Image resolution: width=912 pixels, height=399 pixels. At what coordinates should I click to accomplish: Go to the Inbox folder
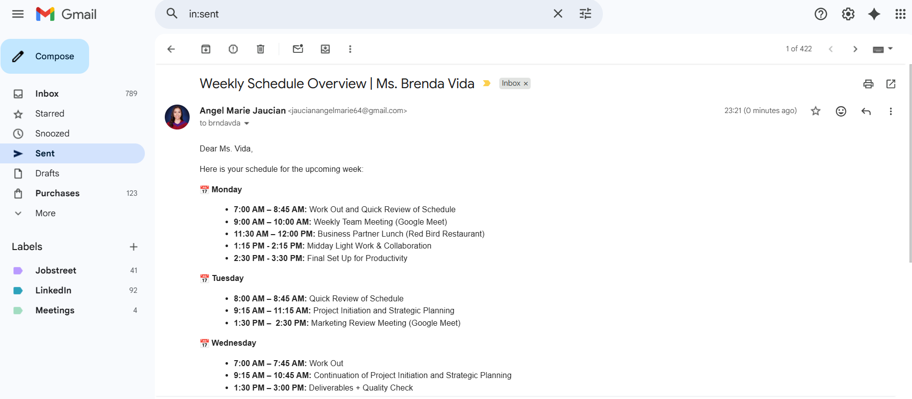coord(47,94)
